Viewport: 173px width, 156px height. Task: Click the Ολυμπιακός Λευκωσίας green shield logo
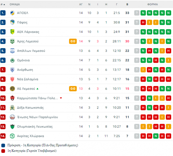click(x=12, y=127)
